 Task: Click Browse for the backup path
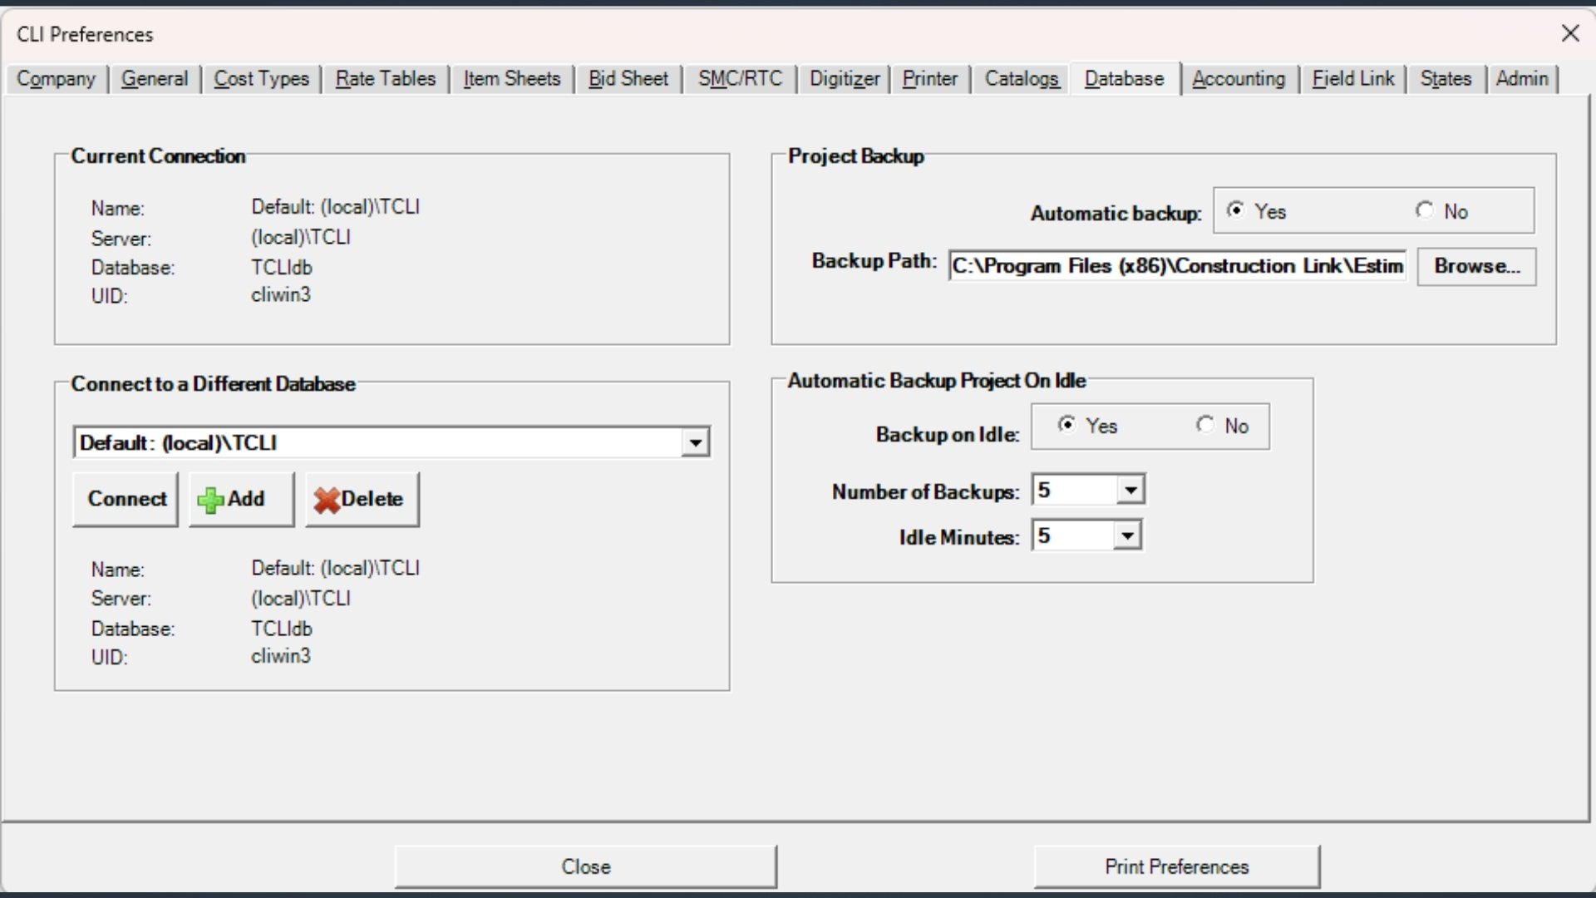coord(1476,266)
